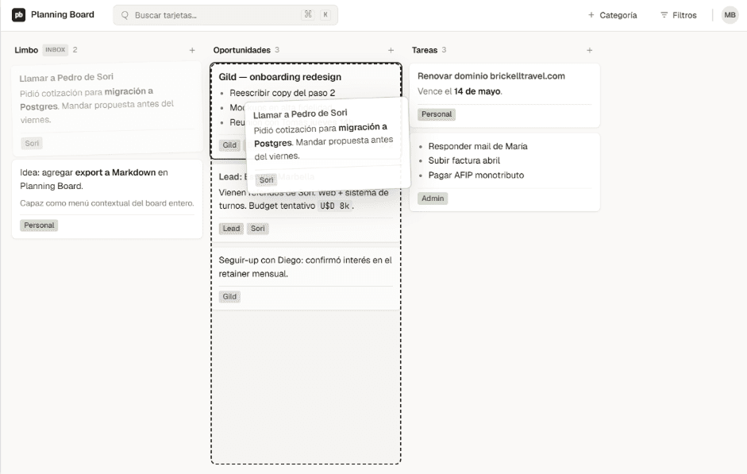Add a new Categoría

[x=612, y=15]
